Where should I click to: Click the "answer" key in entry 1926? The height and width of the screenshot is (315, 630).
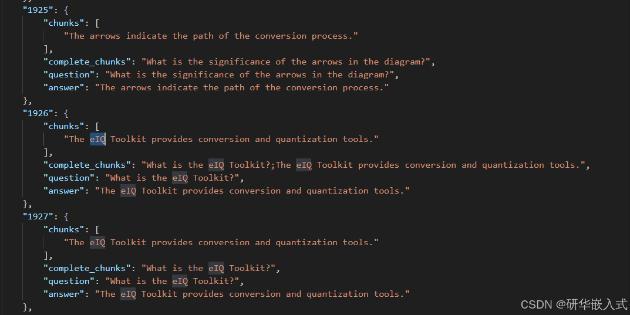pos(64,191)
